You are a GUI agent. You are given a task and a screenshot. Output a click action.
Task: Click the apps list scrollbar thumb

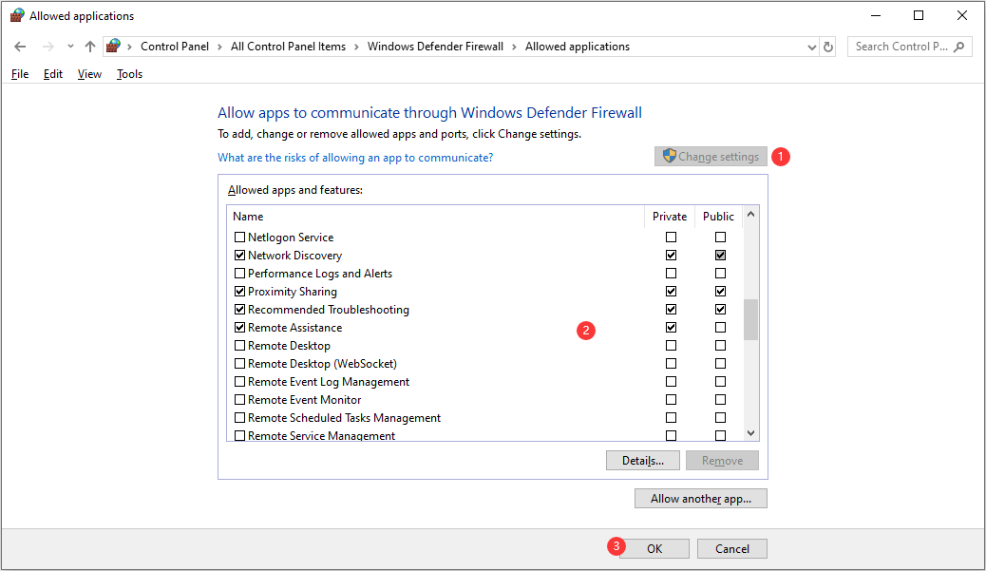(x=750, y=319)
